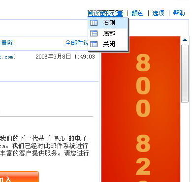
Task: Open the 帮助 link
Action: [x=179, y=13]
